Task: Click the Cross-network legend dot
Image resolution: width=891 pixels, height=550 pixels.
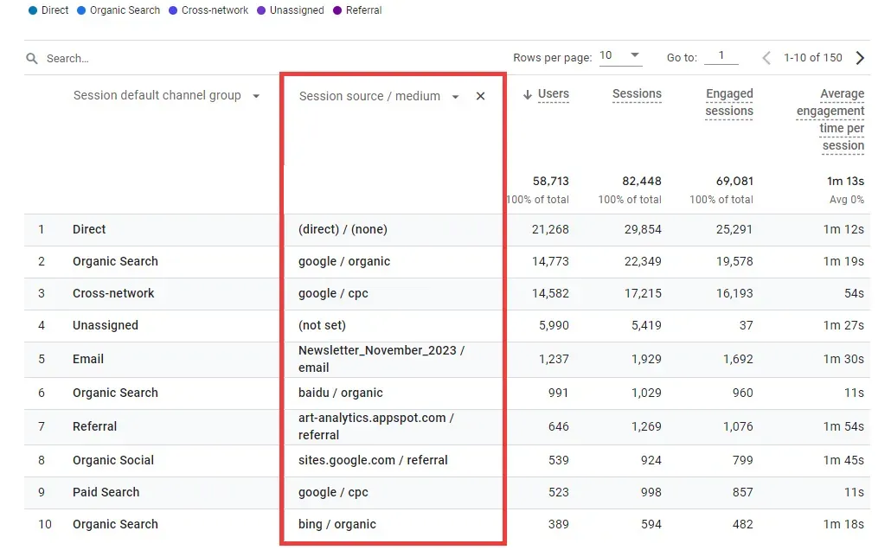Action: click(173, 10)
